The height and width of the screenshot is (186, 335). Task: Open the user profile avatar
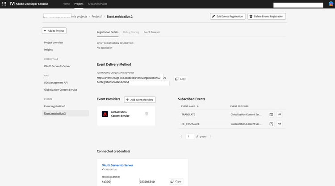[330, 4]
